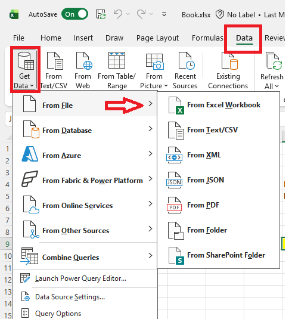The height and width of the screenshot is (319, 292).
Task: Select From Excel Workbook in submenu
Action: (x=219, y=105)
